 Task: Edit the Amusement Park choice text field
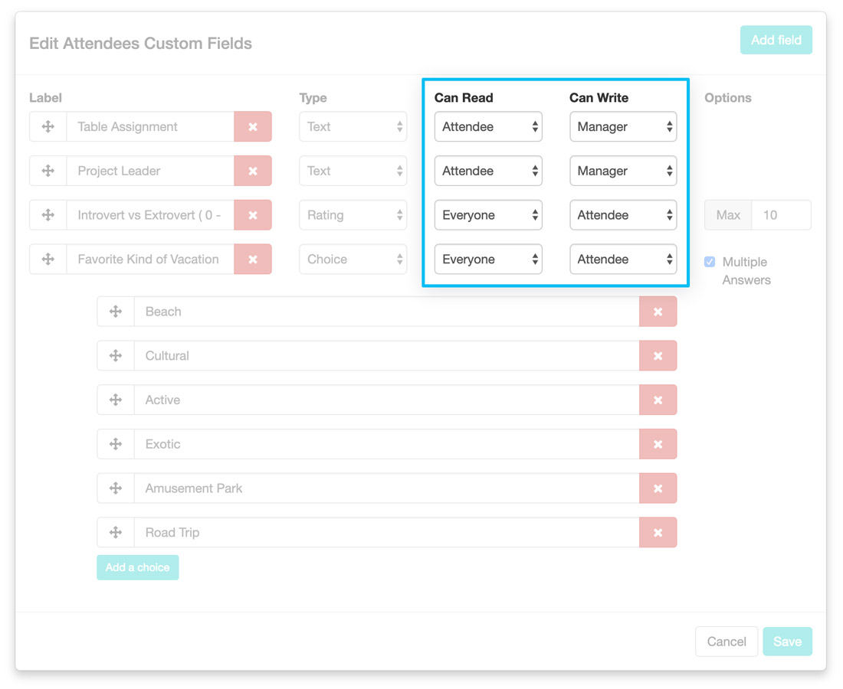pos(386,488)
